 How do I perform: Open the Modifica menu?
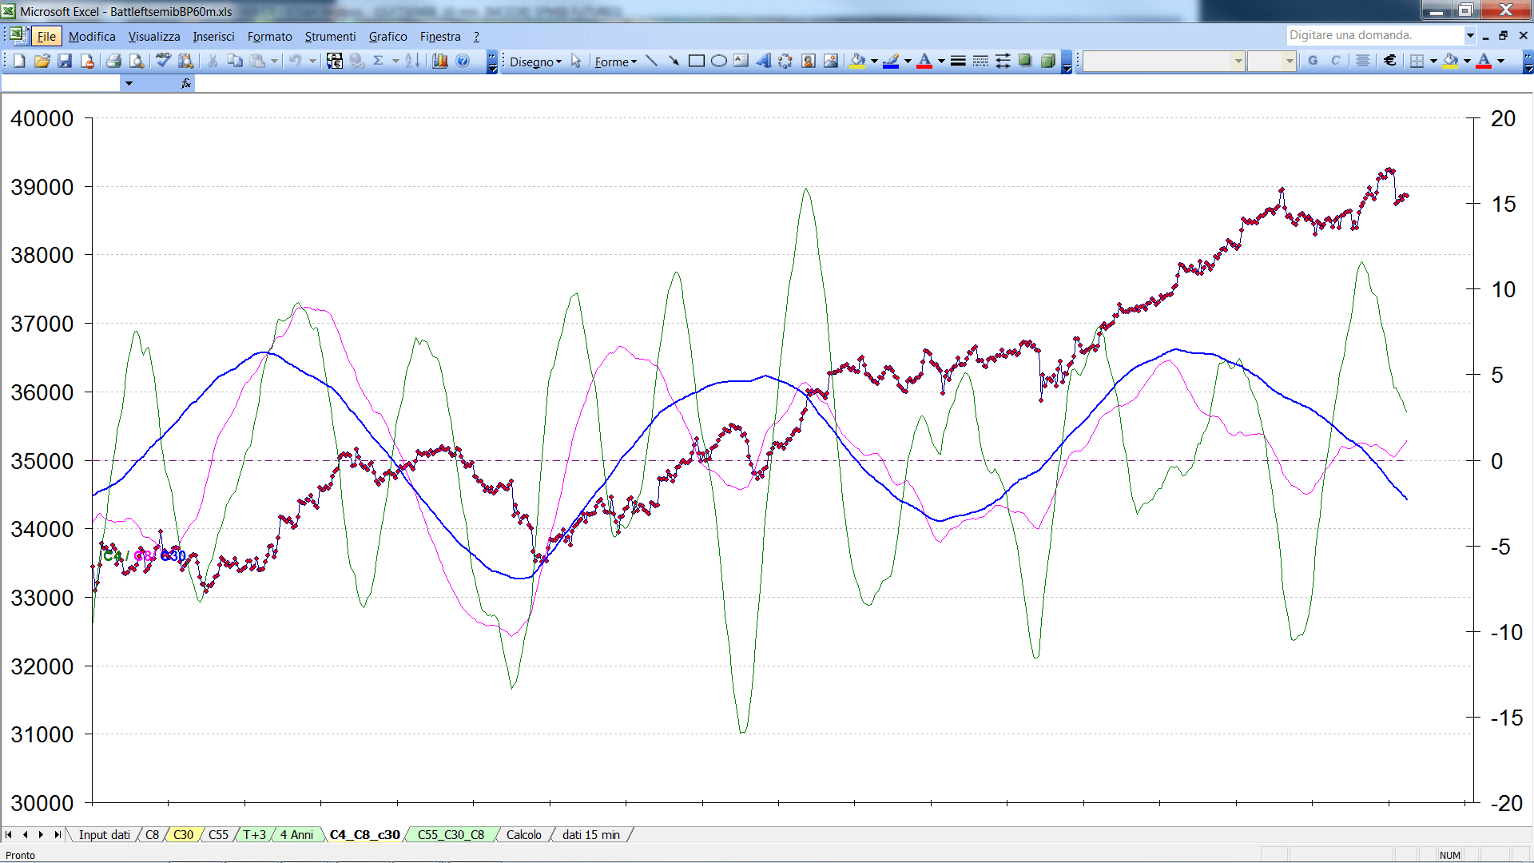[x=92, y=36]
